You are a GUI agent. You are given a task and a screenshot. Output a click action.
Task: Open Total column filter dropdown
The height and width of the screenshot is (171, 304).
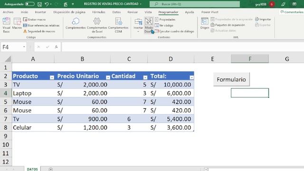tap(191, 77)
